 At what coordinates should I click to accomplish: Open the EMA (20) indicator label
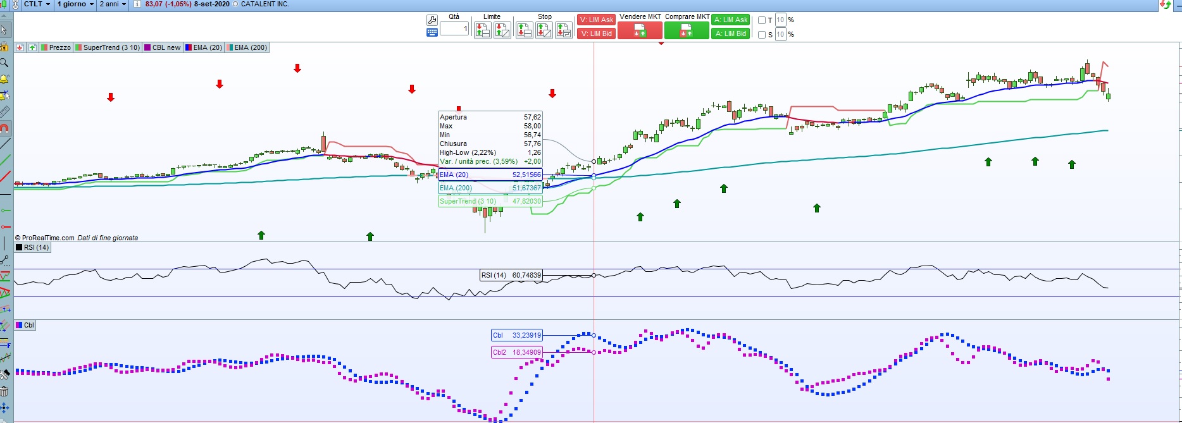point(204,47)
